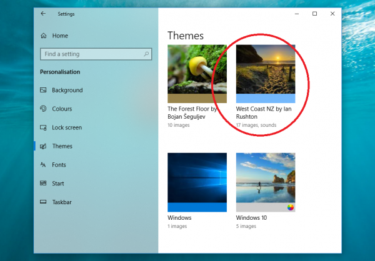Click the Personalisation section heading
Image resolution: width=375 pixels, height=261 pixels.
[x=60, y=72]
